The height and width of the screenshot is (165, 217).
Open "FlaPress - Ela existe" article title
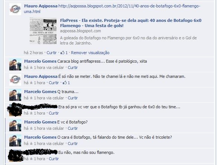pos(131,23)
